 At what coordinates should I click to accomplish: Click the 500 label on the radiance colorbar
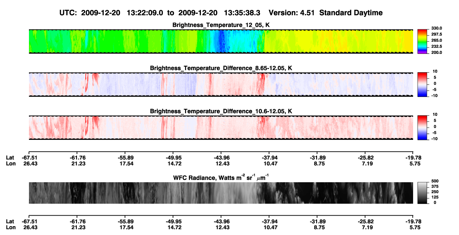coord(435,181)
